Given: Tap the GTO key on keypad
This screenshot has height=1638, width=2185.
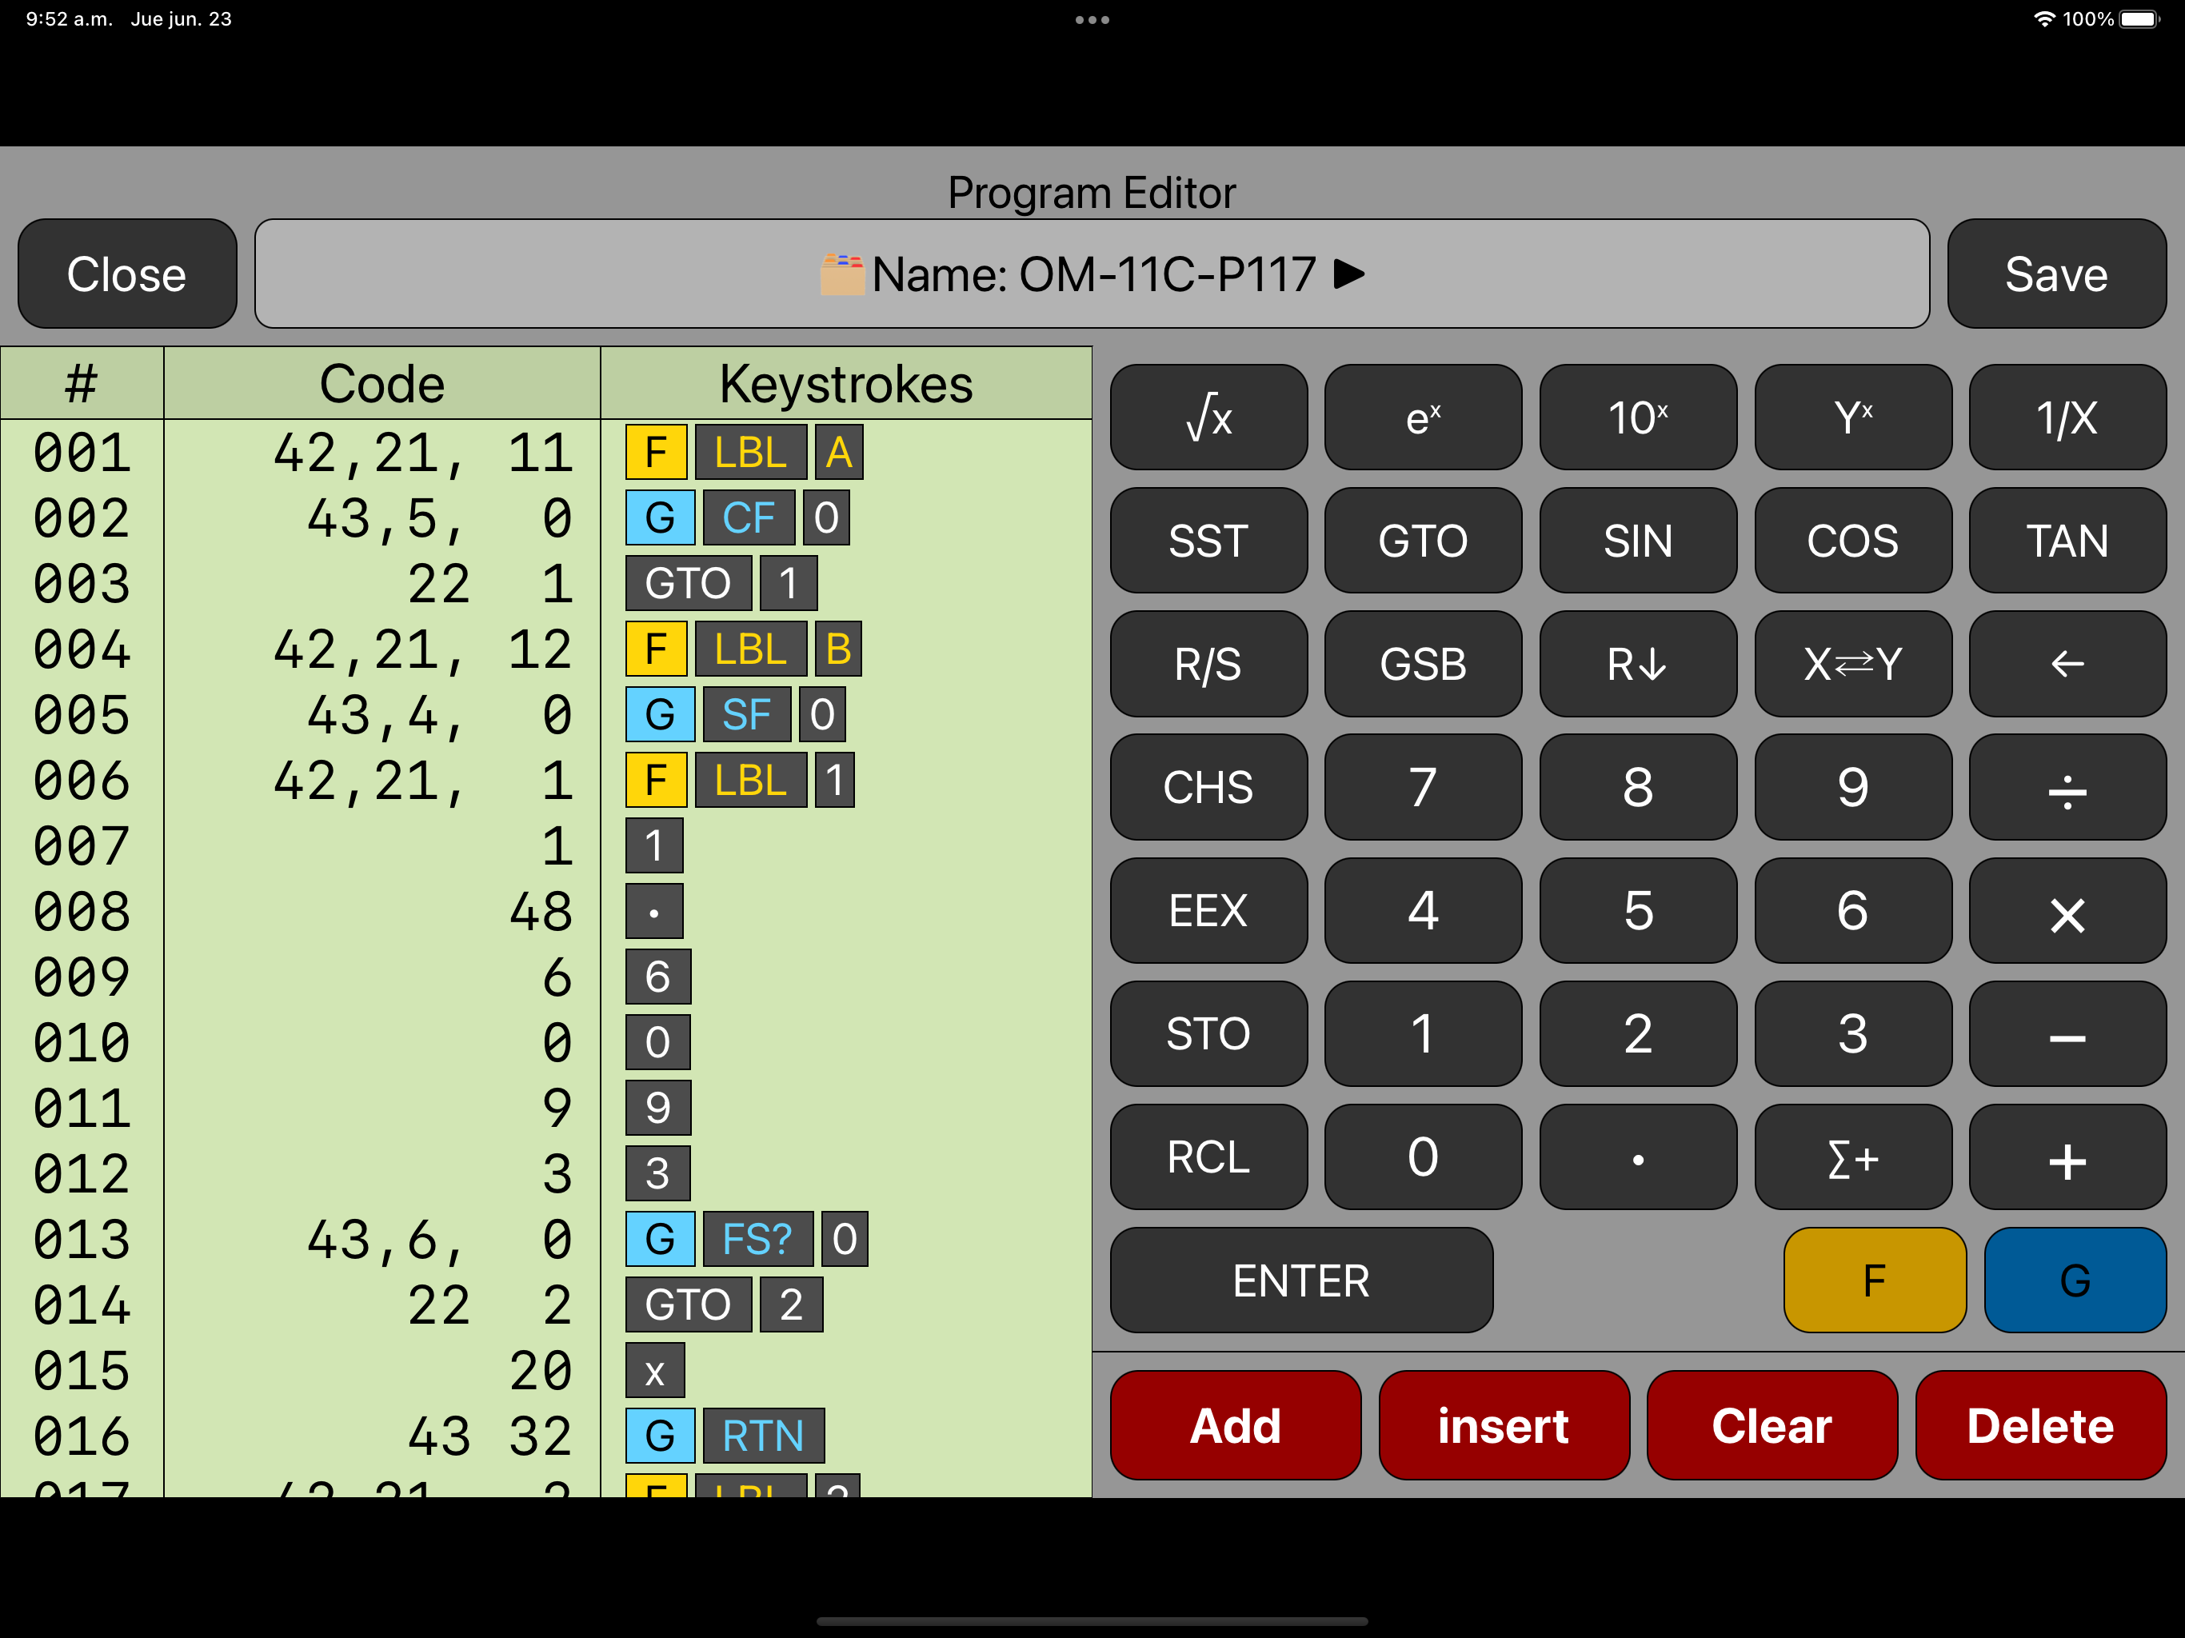Looking at the screenshot, I should point(1423,541).
